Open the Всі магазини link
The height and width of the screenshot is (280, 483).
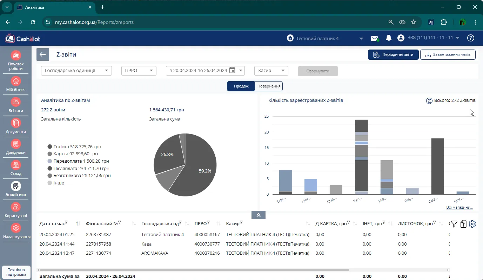tap(459, 207)
